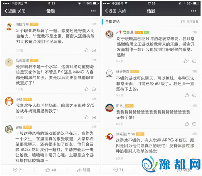The width and height of the screenshot is (202, 176).
Task: Like the 2楼 comment with one like
Action: pos(186,61)
